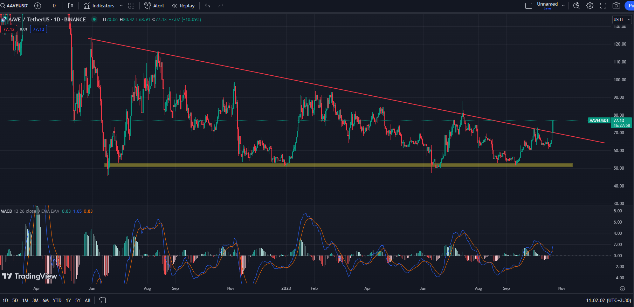Select the 3M date range
This screenshot has height=307, width=634.
[35, 300]
